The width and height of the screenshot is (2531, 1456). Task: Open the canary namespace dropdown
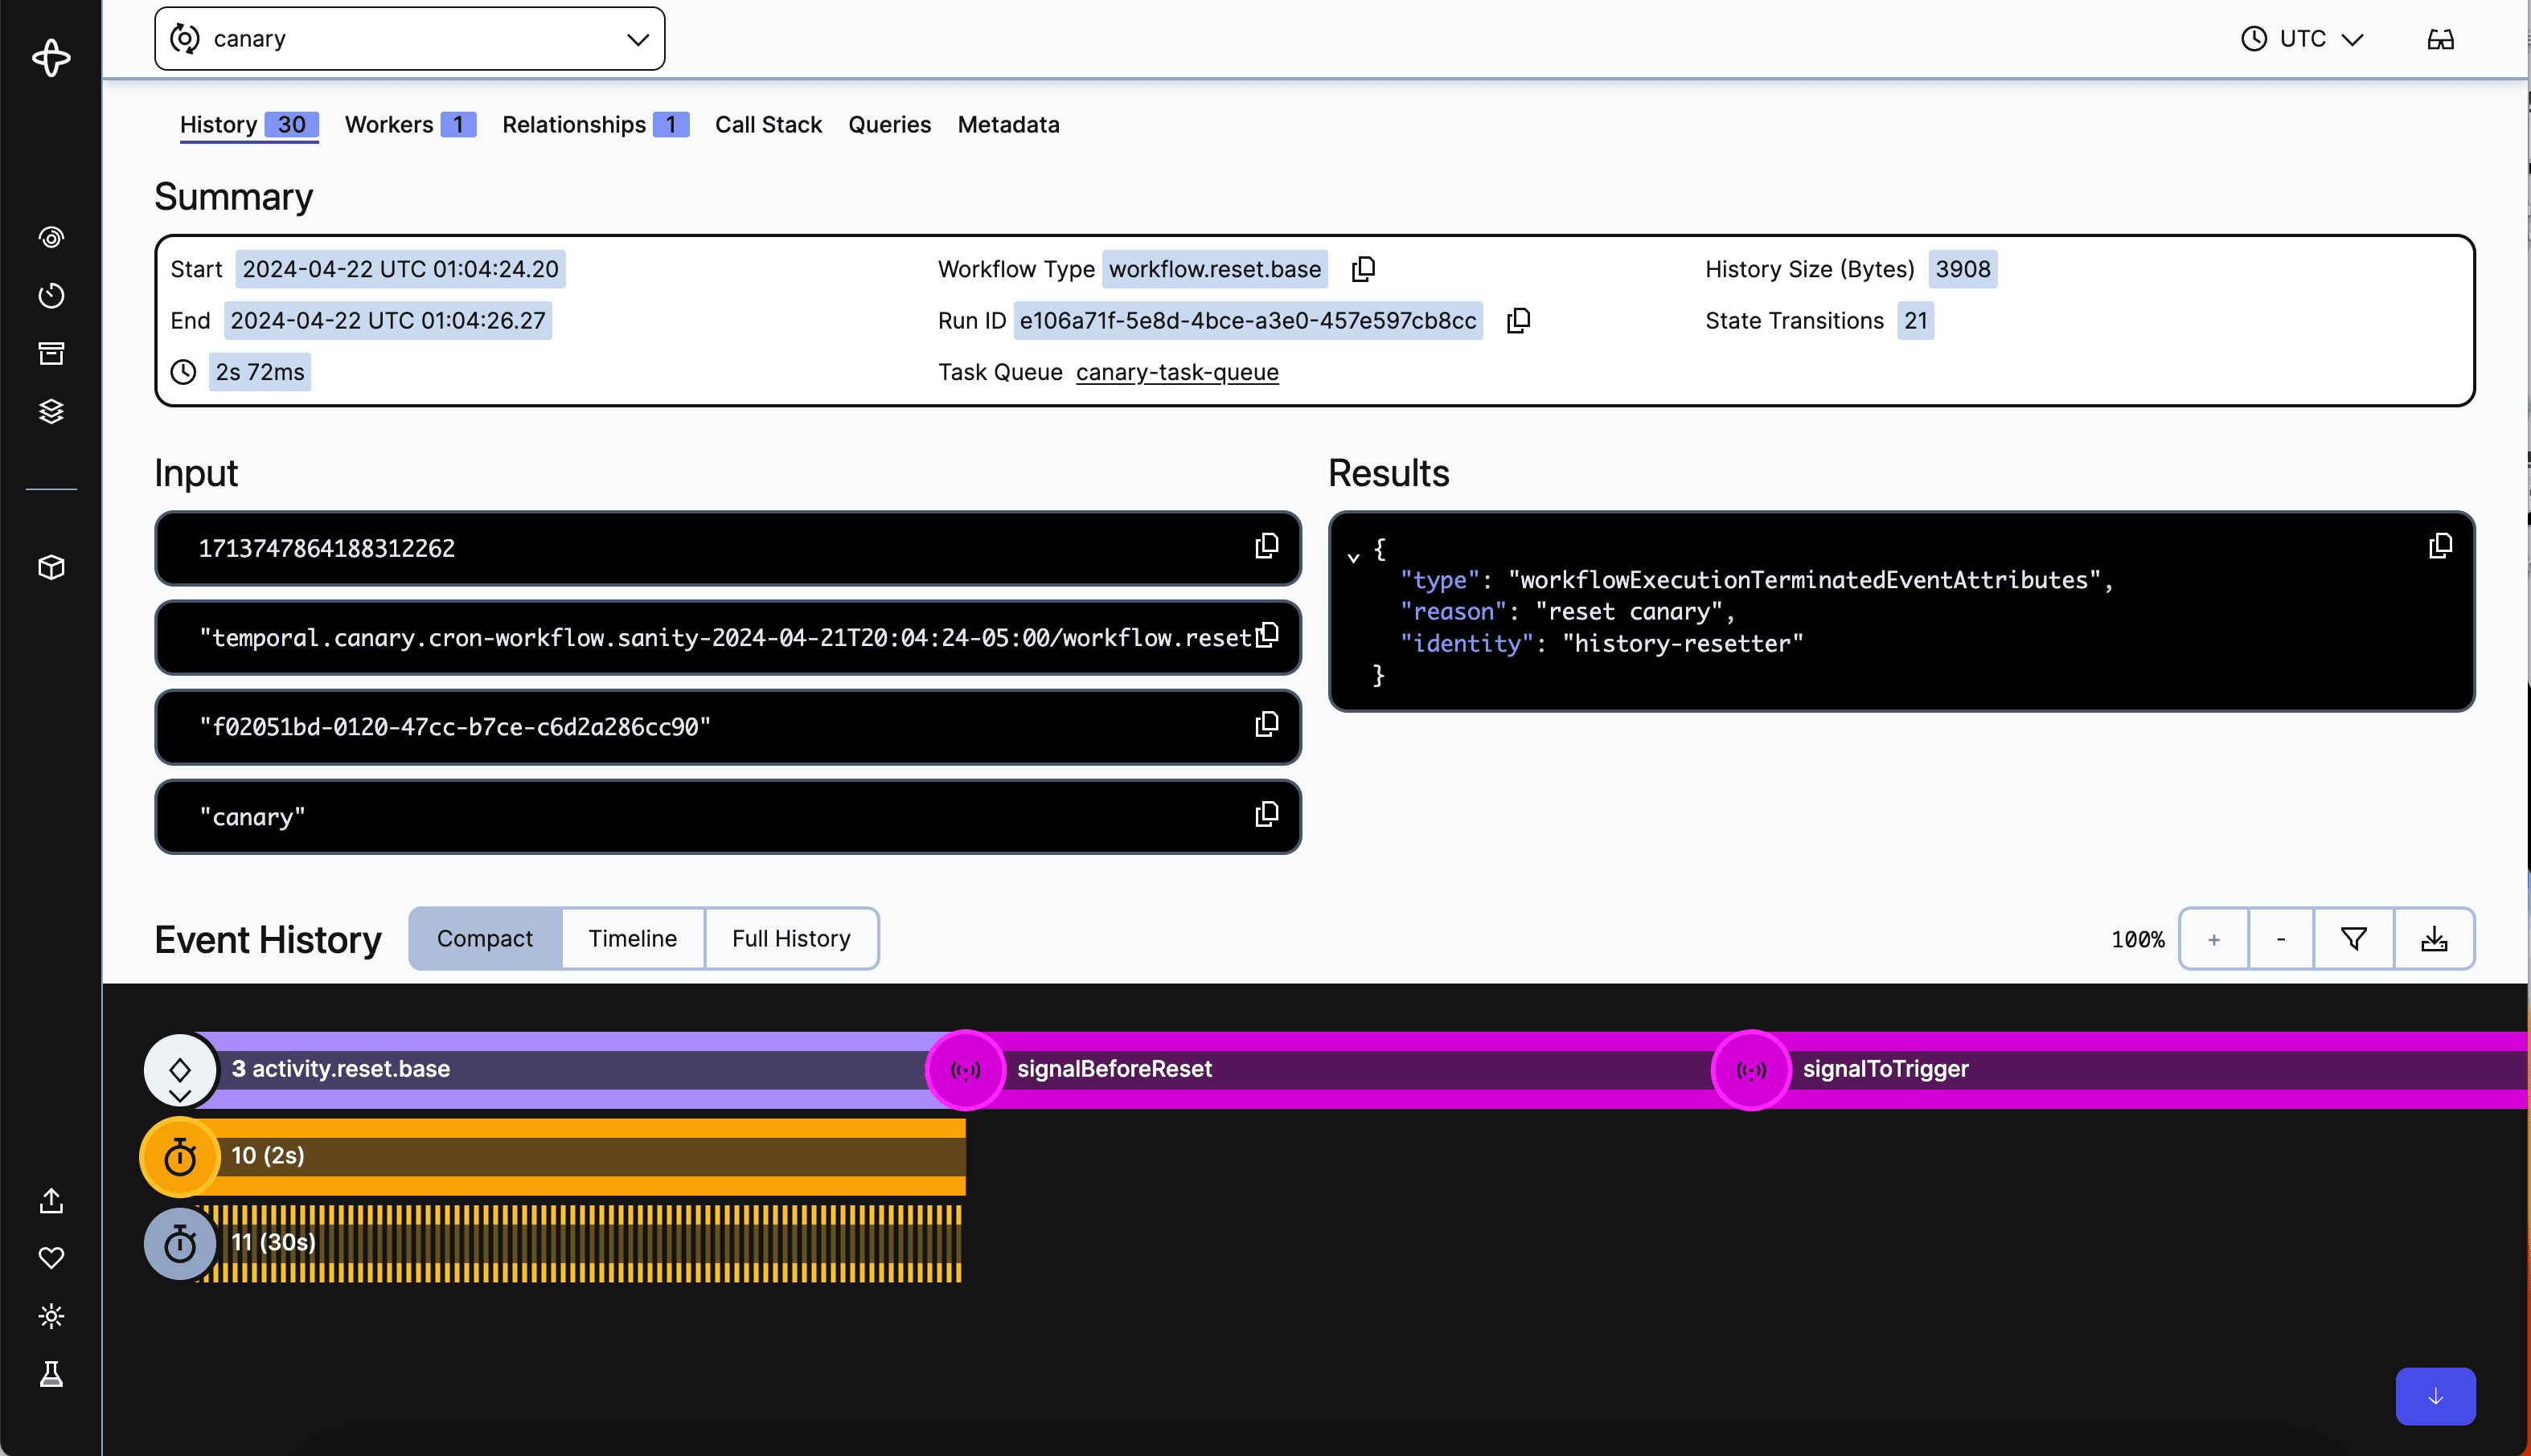point(409,39)
